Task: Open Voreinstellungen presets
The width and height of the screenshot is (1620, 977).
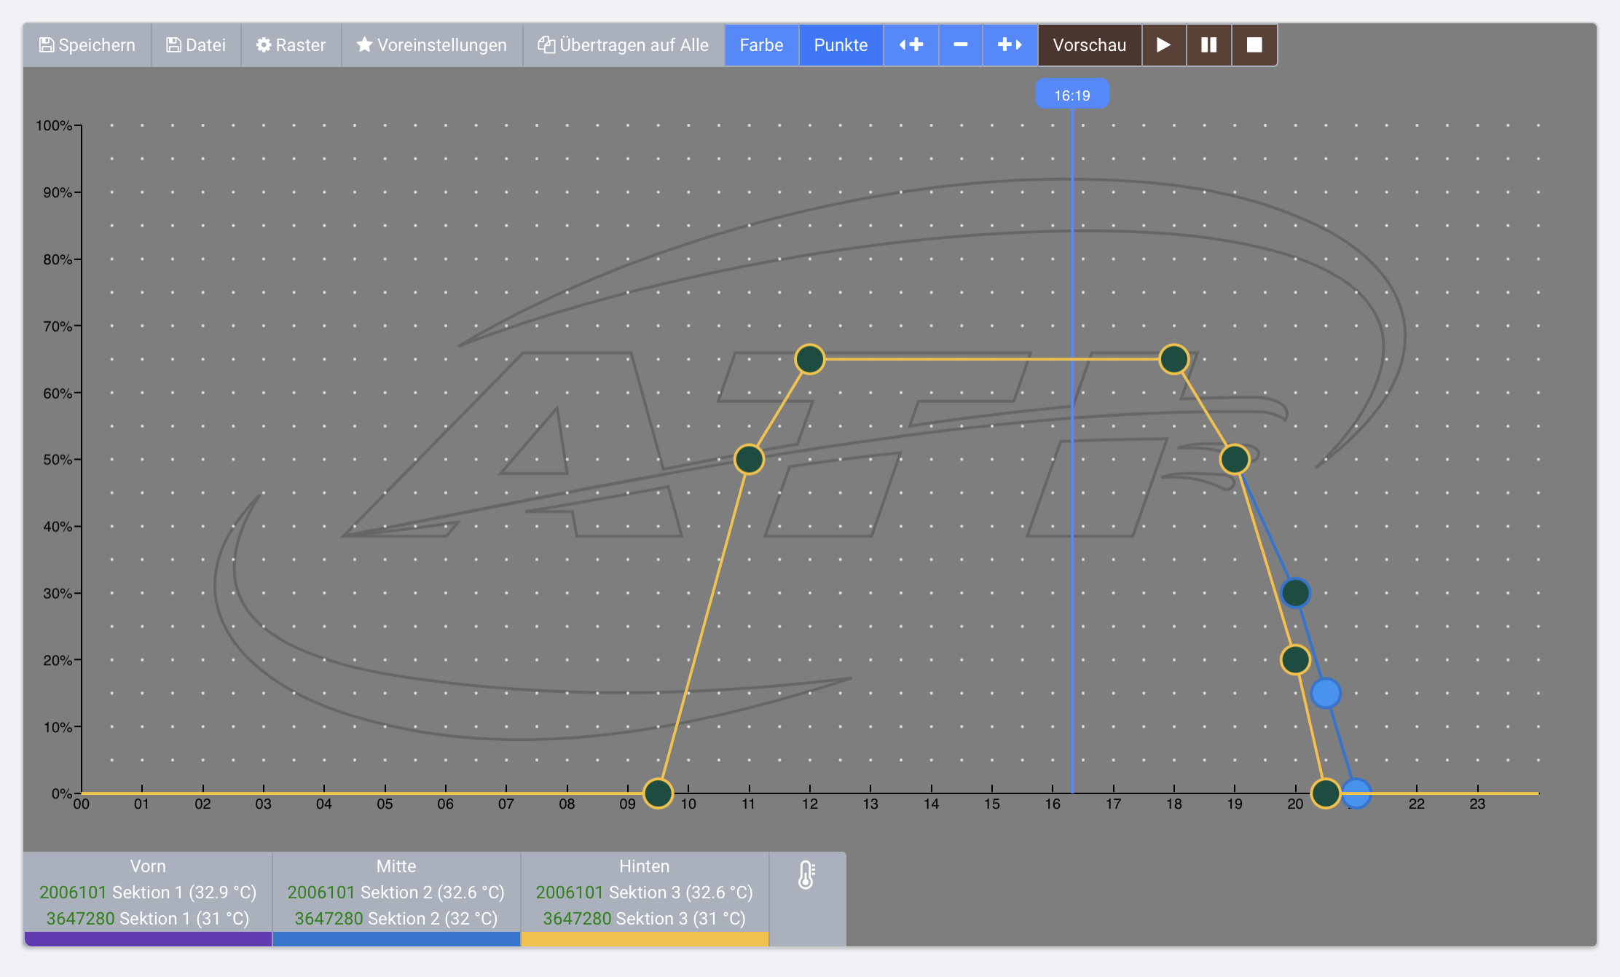Action: click(x=431, y=45)
